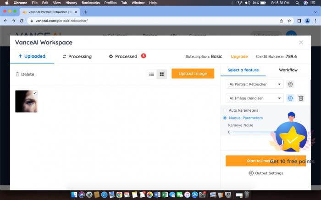Open Safari from the dock

click(x=104, y=195)
